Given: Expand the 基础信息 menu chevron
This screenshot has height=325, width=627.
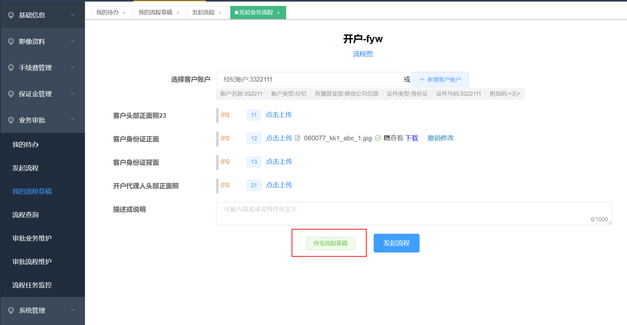Looking at the screenshot, I should 73,15.
